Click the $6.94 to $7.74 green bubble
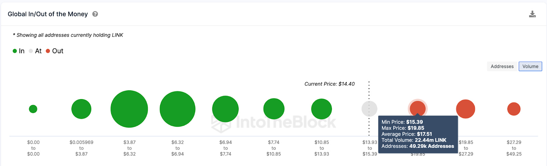The image size is (547, 166). click(x=225, y=109)
